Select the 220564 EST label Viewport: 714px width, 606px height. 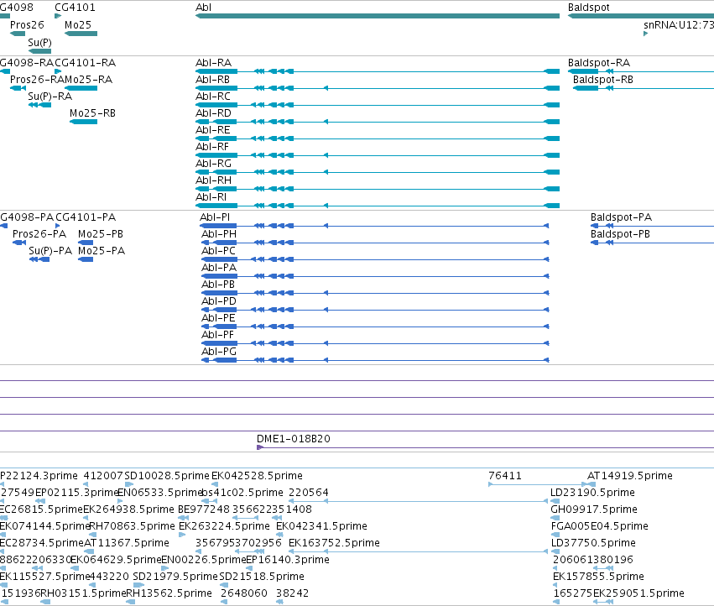click(x=308, y=492)
